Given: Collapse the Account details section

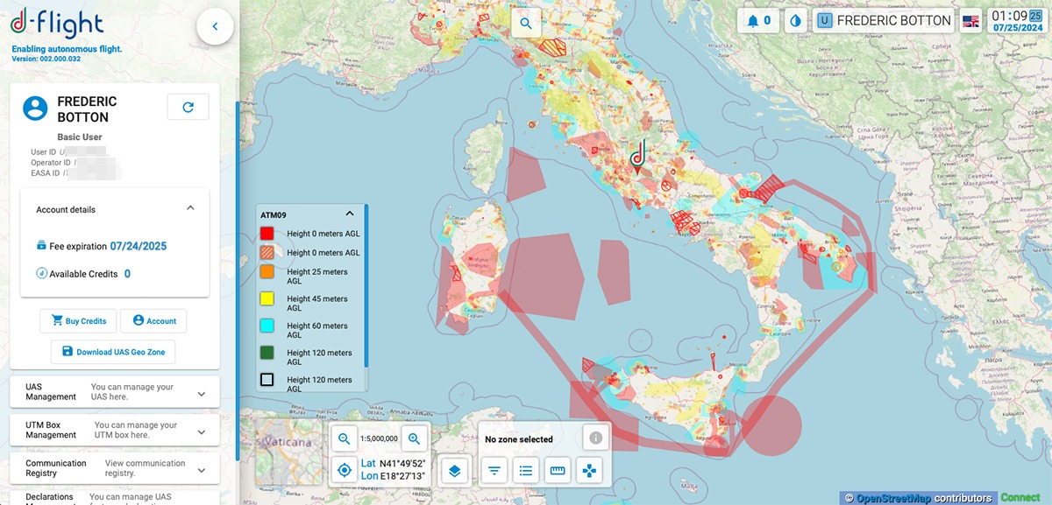Looking at the screenshot, I should pyautogui.click(x=190, y=208).
